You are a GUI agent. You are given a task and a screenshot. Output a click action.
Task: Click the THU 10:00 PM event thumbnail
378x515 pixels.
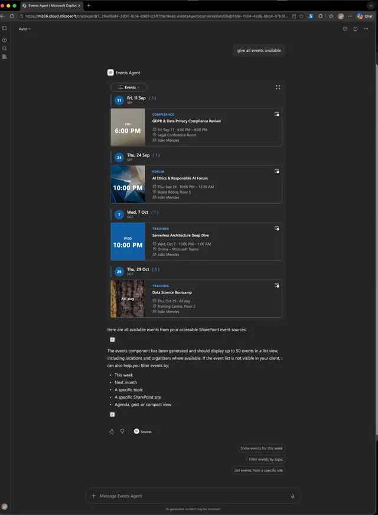pyautogui.click(x=128, y=185)
